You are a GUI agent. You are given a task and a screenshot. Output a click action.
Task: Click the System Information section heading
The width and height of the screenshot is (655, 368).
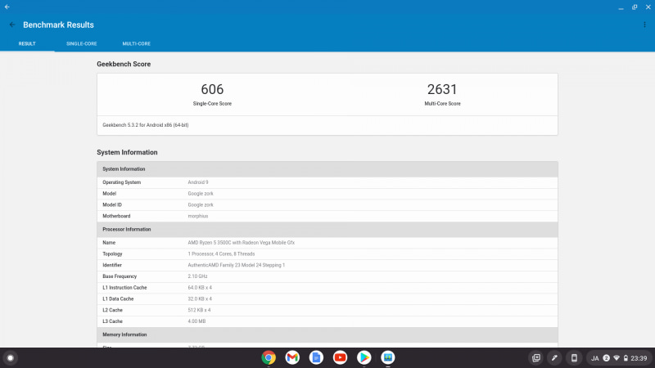point(127,152)
